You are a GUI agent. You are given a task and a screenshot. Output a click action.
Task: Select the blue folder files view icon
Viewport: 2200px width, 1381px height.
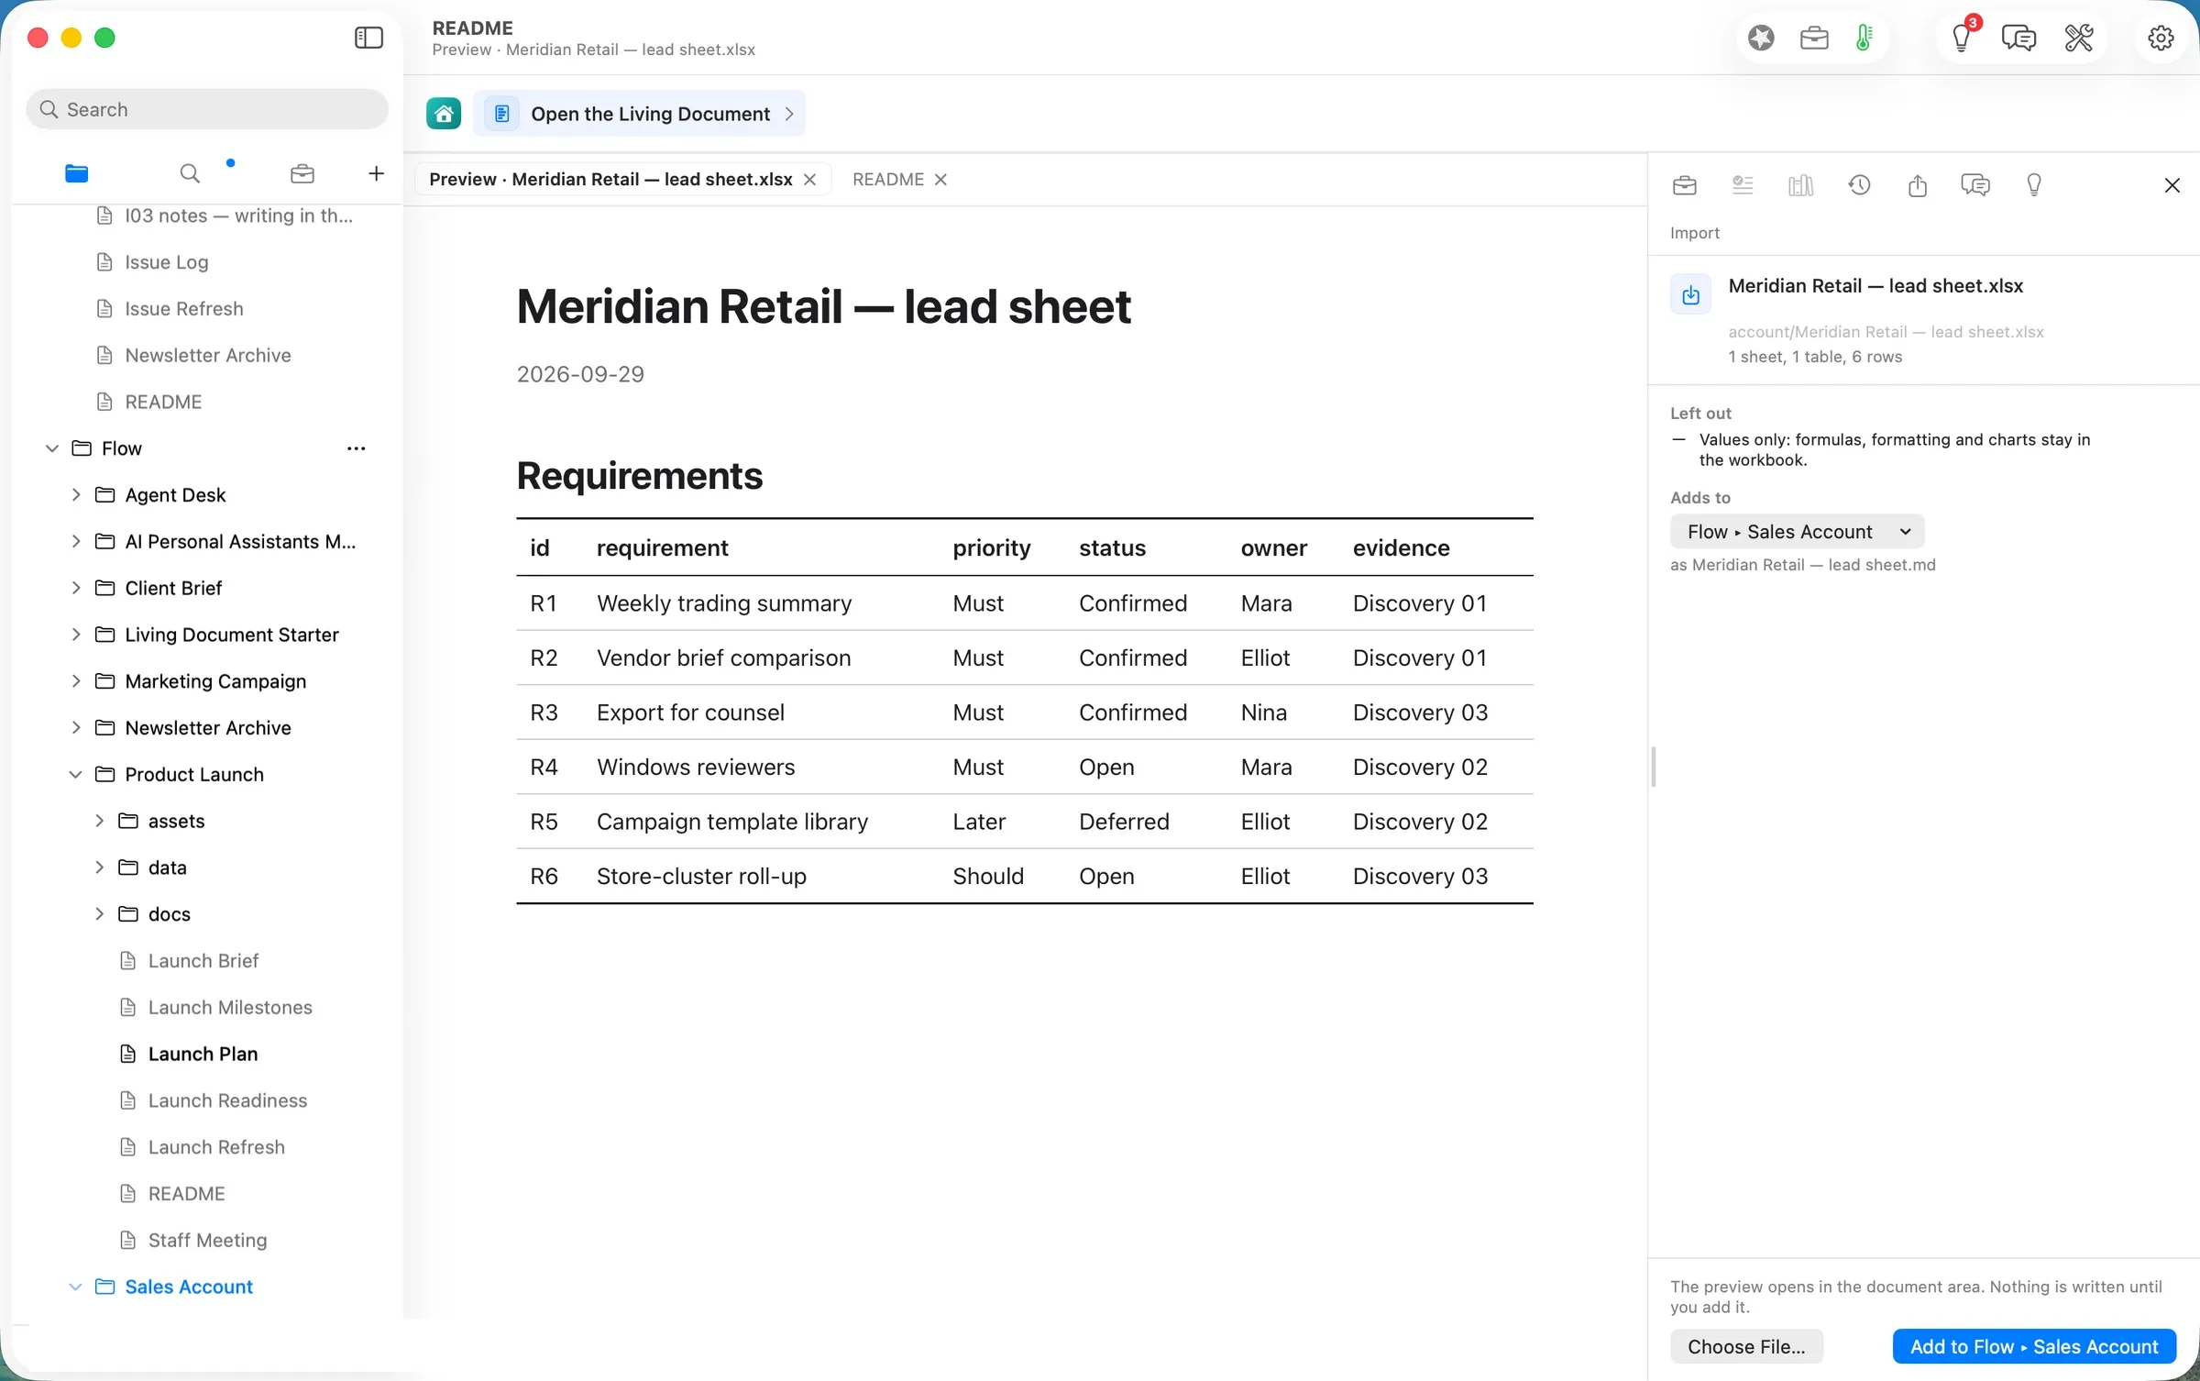pos(77,173)
